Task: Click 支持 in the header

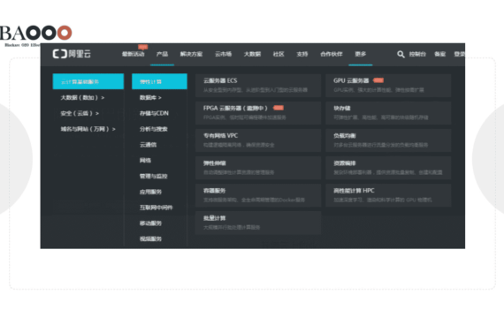Action: pos(302,54)
